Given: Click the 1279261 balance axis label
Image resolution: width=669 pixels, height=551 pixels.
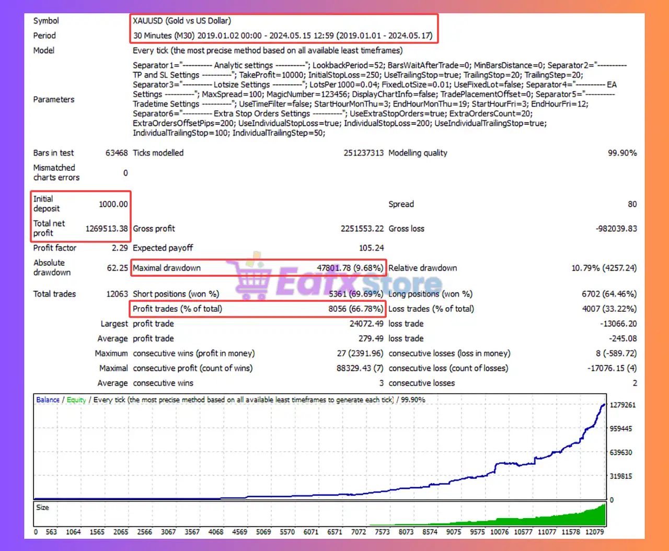Looking at the screenshot, I should coord(622,404).
